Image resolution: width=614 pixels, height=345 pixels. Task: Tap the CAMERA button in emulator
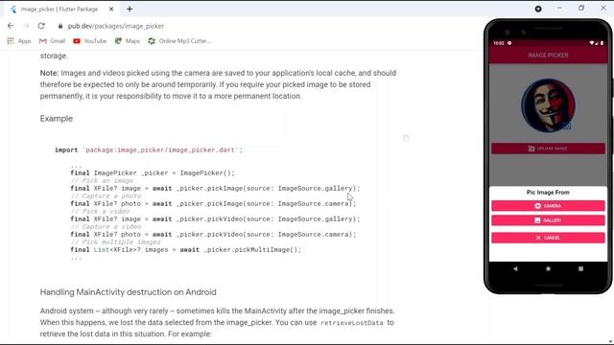tap(548, 206)
